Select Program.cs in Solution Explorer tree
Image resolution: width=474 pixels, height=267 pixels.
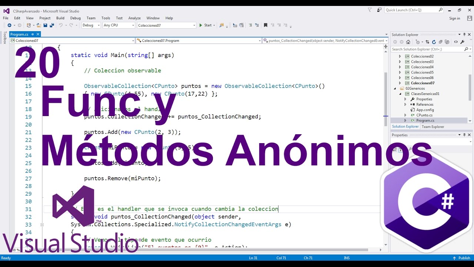click(425, 121)
